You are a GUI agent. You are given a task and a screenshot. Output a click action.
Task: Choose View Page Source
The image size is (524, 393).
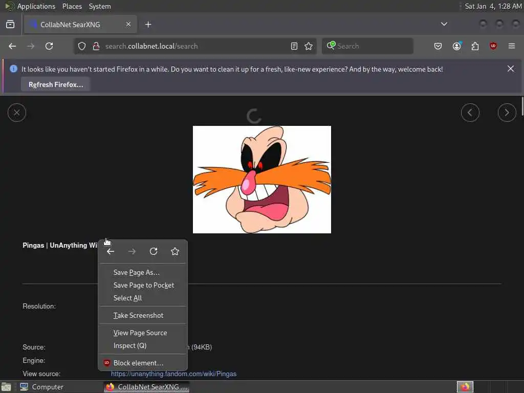[143, 333]
